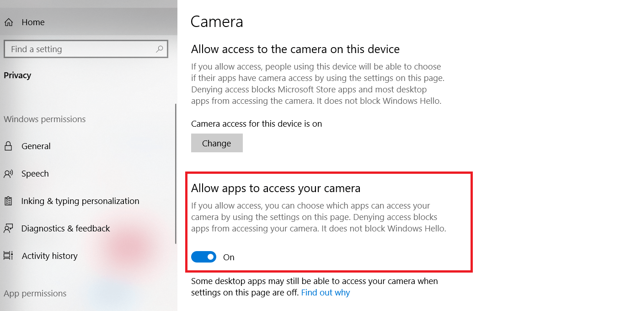This screenshot has width=626, height=311.
Task: Select the Speech text in the sidebar
Action: point(35,174)
